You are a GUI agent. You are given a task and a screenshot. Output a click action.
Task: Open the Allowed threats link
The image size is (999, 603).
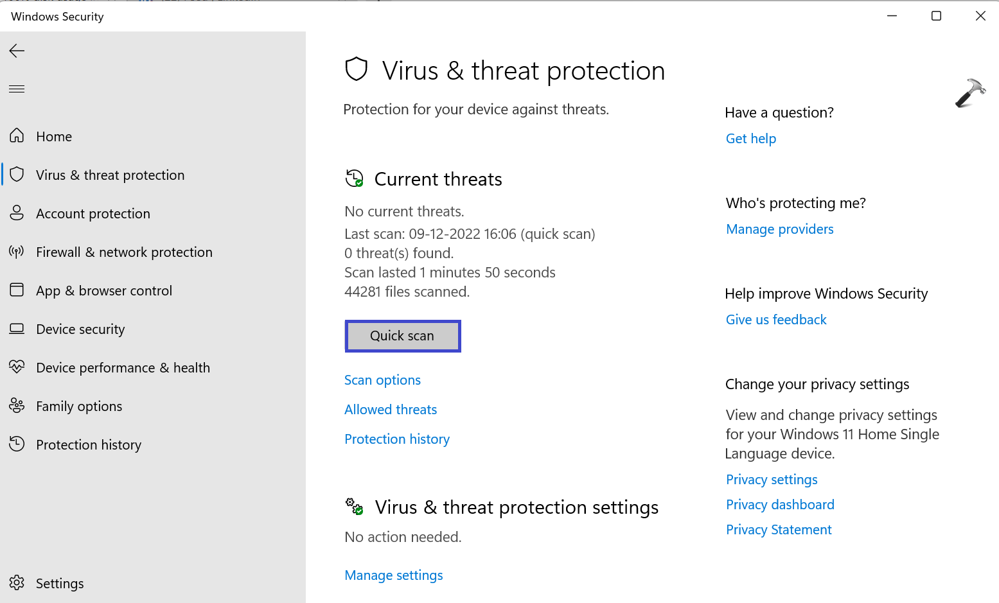(x=391, y=410)
